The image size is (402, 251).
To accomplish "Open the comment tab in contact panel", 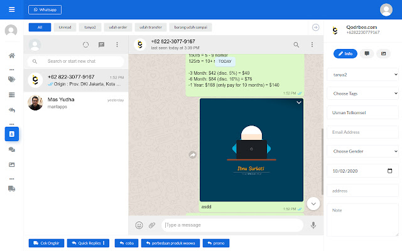I will [x=367, y=53].
